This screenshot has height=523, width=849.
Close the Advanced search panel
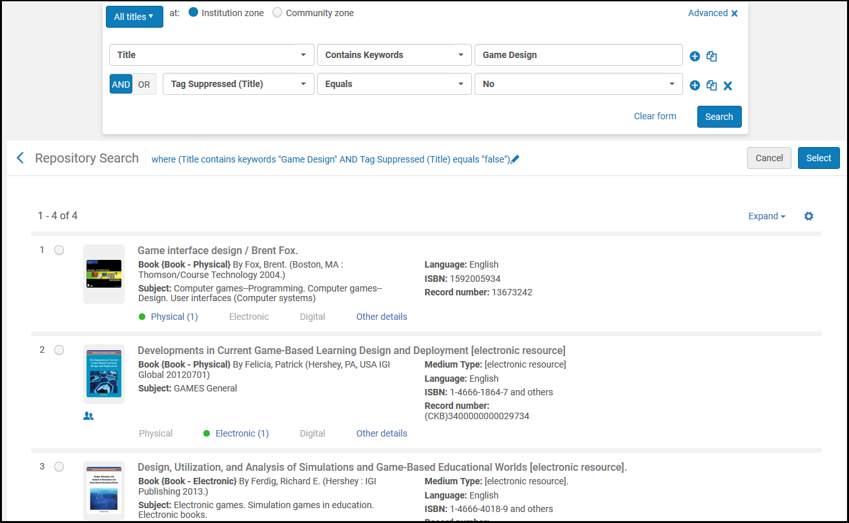734,14
